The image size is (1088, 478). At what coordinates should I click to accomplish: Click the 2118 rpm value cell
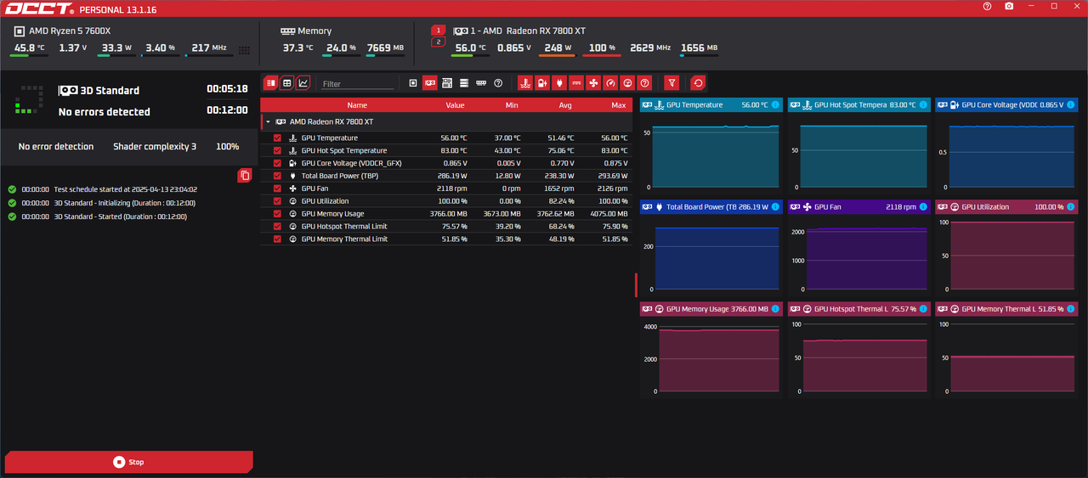tap(452, 188)
